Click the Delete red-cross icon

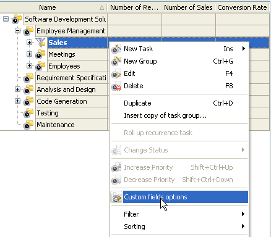tap(116, 86)
